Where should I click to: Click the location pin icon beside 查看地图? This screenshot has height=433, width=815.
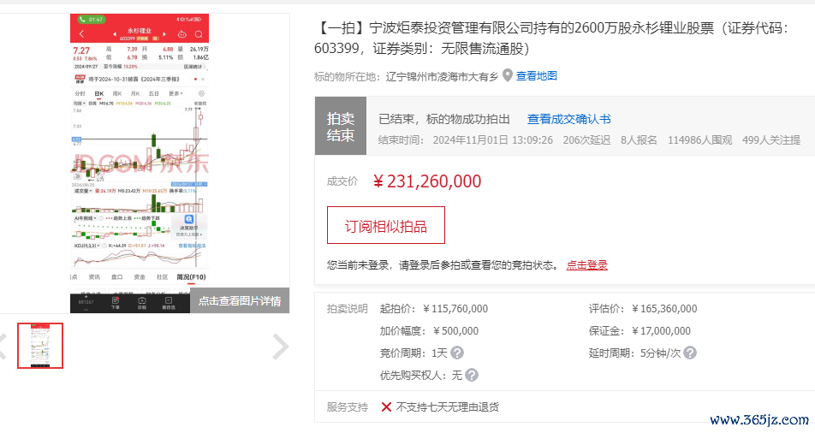tap(508, 76)
